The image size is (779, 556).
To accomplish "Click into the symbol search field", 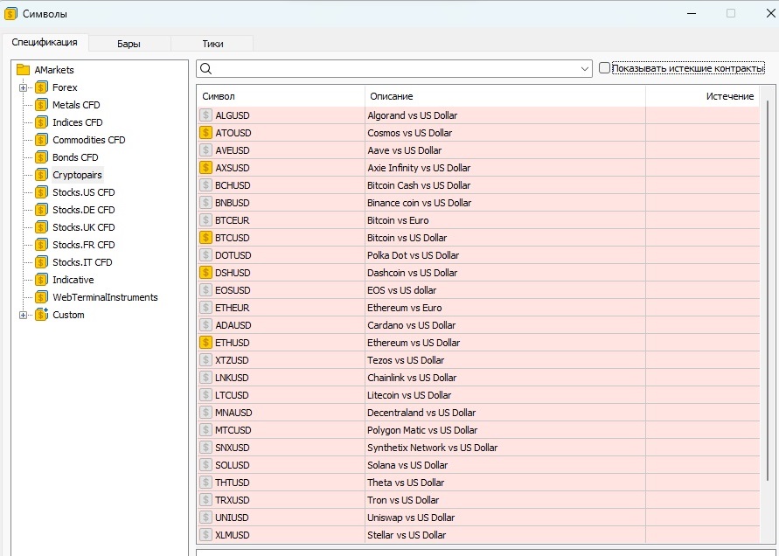I will [x=395, y=68].
